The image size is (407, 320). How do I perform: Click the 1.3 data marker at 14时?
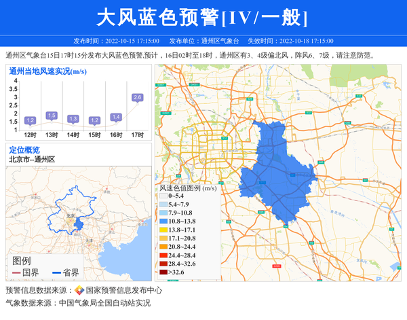point(73,119)
